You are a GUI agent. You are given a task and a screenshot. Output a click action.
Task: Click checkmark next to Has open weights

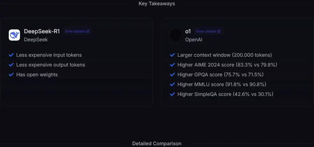(x=11, y=75)
